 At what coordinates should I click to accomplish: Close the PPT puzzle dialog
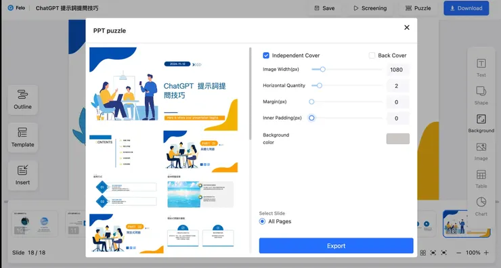407,28
